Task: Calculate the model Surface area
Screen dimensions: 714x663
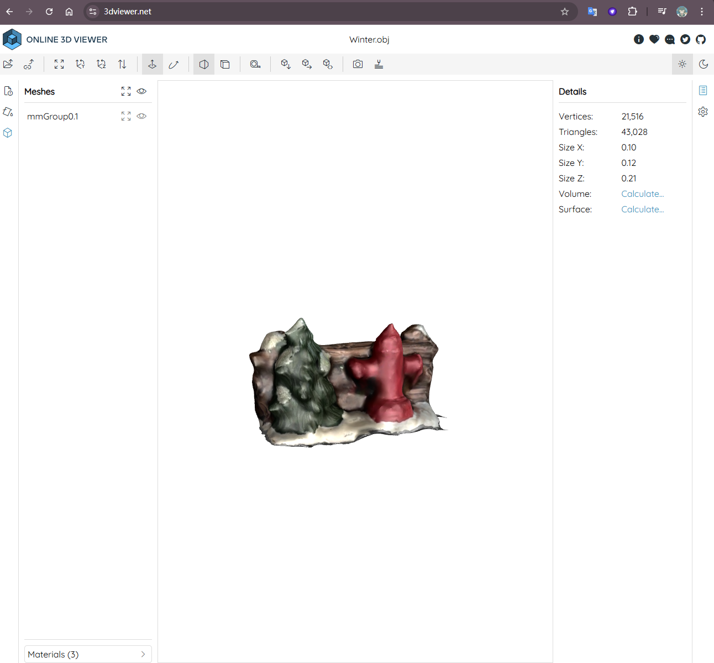Action: 642,209
